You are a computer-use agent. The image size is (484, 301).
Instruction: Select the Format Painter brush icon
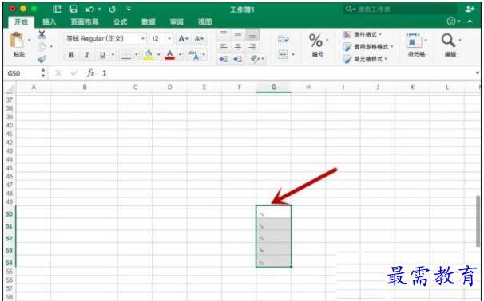click(42, 58)
